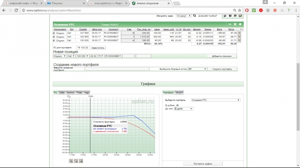This screenshot has height=168, width=300.
Task: Click the quantity cell showing -8
Action: [128, 33]
